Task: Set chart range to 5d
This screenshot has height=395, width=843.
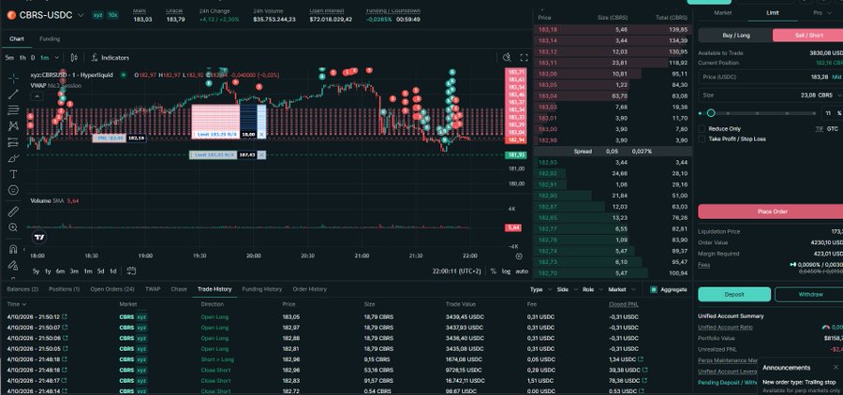Action: 100,271
